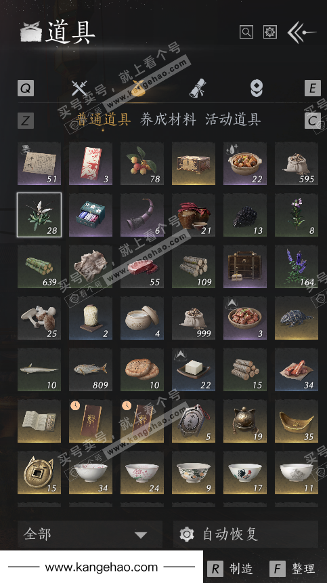This screenshot has height=583, width=327.
Task: Select the rooster bowl item with 17
Action: pos(245,473)
